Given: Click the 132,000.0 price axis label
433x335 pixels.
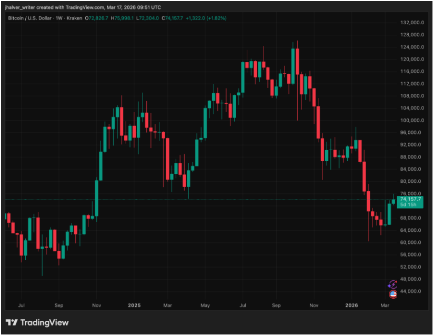Looking at the screenshot, I should click(412, 23).
